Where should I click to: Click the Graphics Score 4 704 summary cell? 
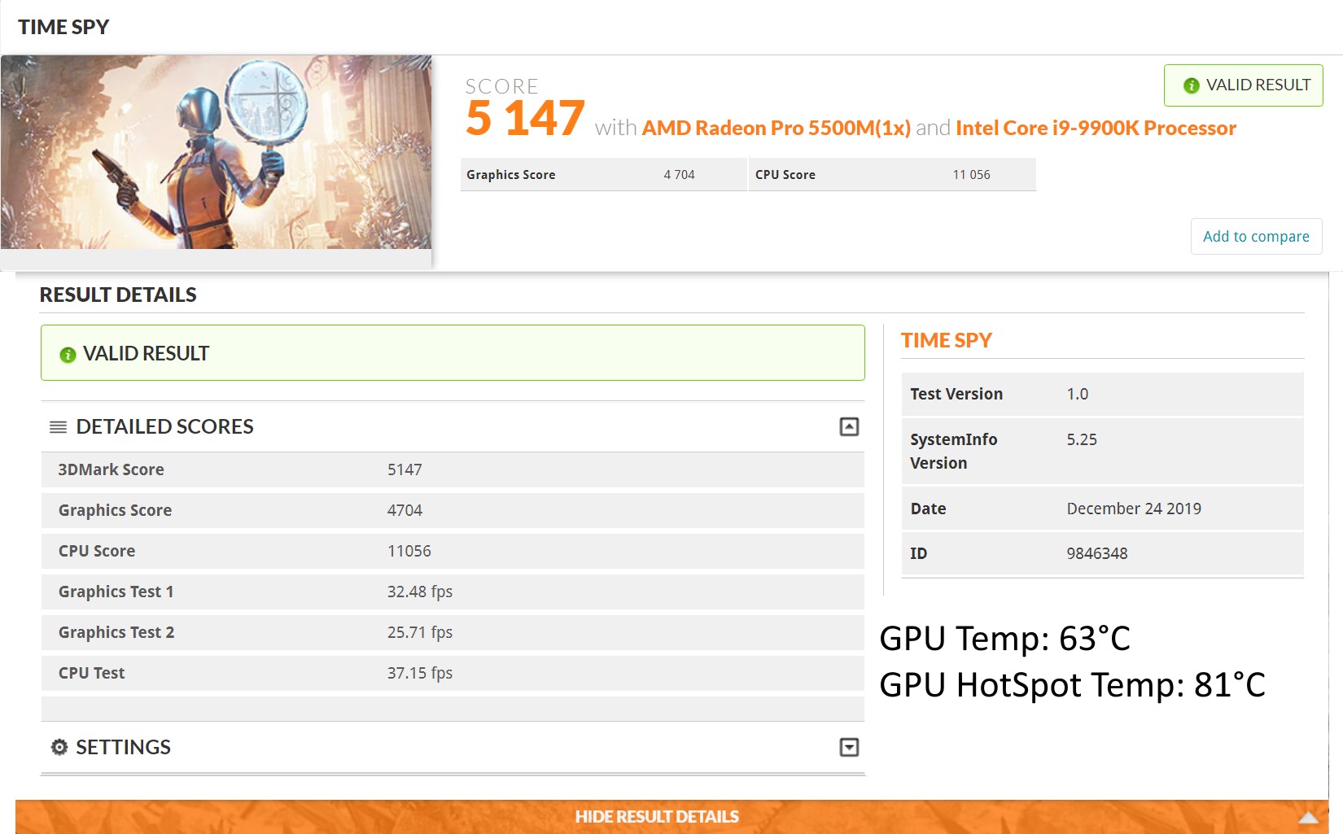point(603,174)
